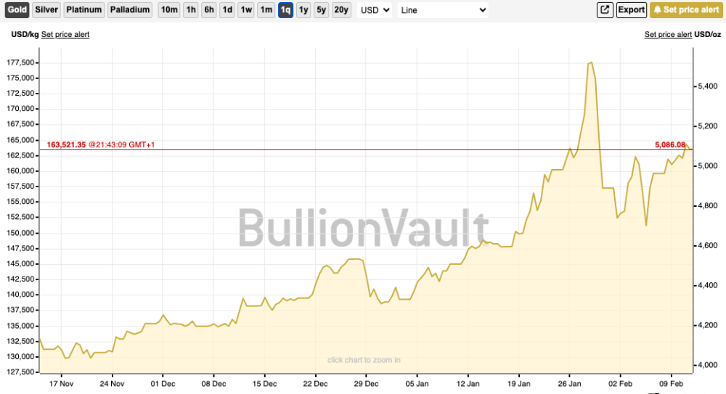Toggle the 10m time range
The width and height of the screenshot is (726, 394).
(168, 10)
